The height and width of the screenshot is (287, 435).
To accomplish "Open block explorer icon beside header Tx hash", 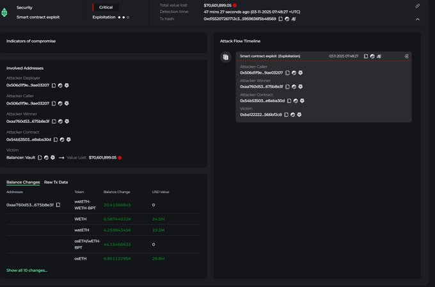I will [287, 19].
